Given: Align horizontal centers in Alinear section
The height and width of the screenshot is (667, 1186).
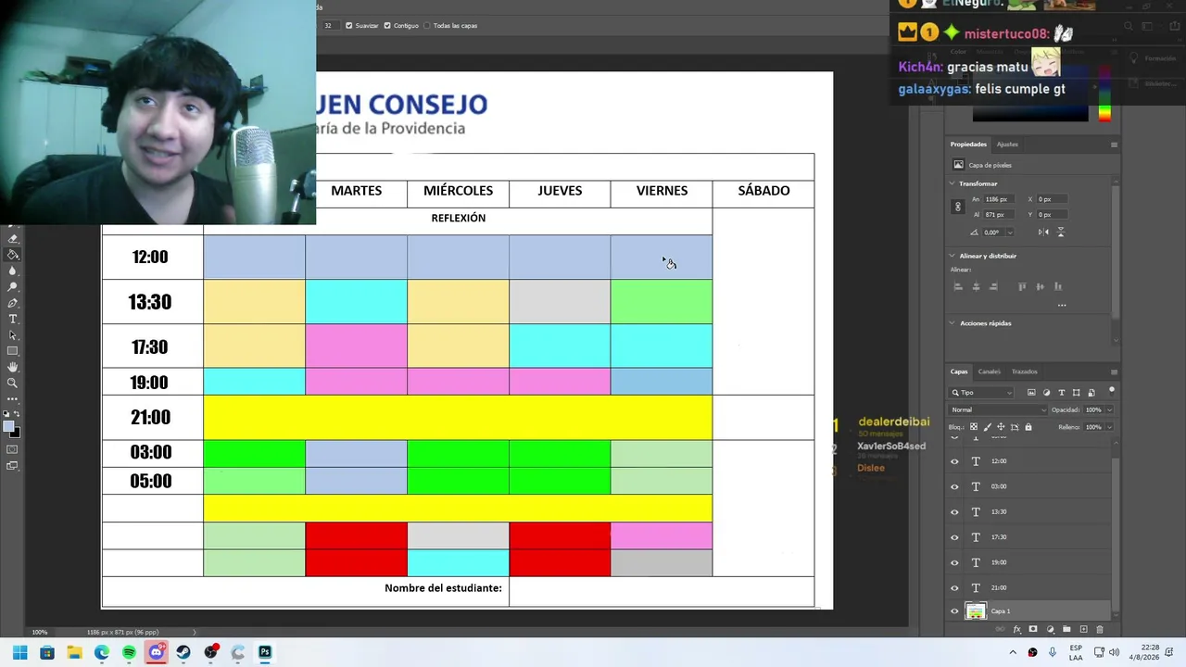Looking at the screenshot, I should coord(976,286).
